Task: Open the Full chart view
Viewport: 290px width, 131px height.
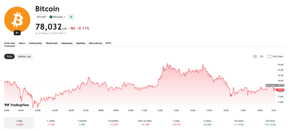Action: click(x=276, y=56)
